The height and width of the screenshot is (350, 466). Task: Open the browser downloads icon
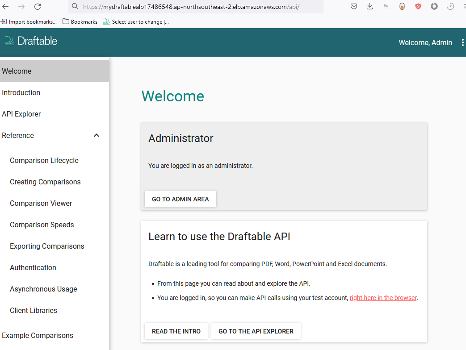point(369,6)
